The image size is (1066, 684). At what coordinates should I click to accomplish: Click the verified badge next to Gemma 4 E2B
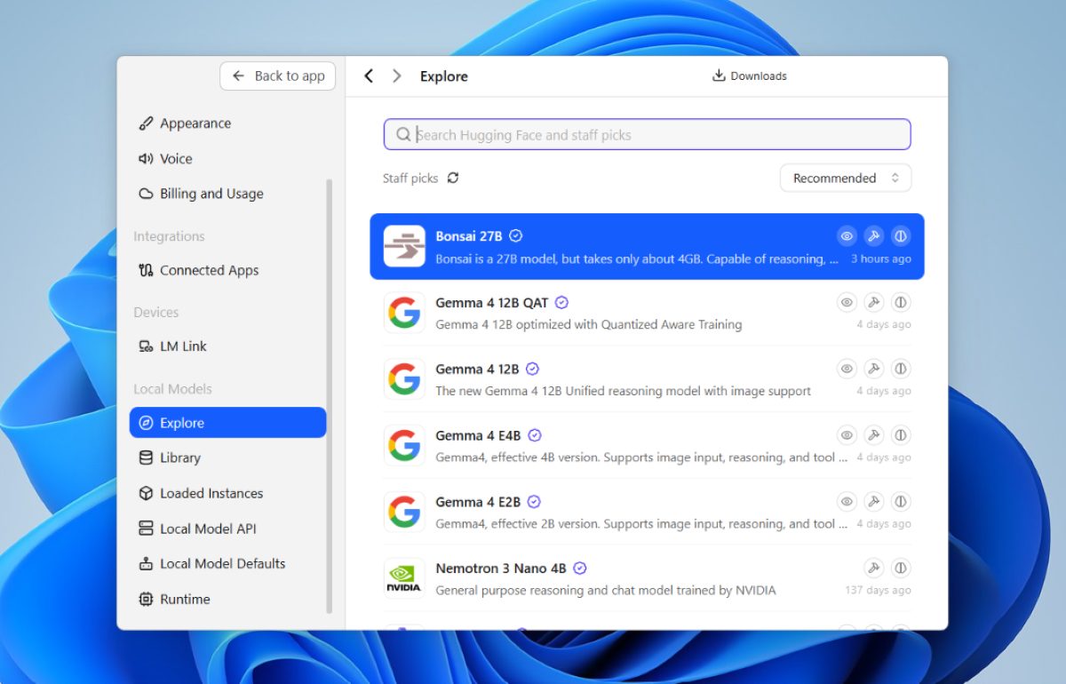pyautogui.click(x=535, y=502)
